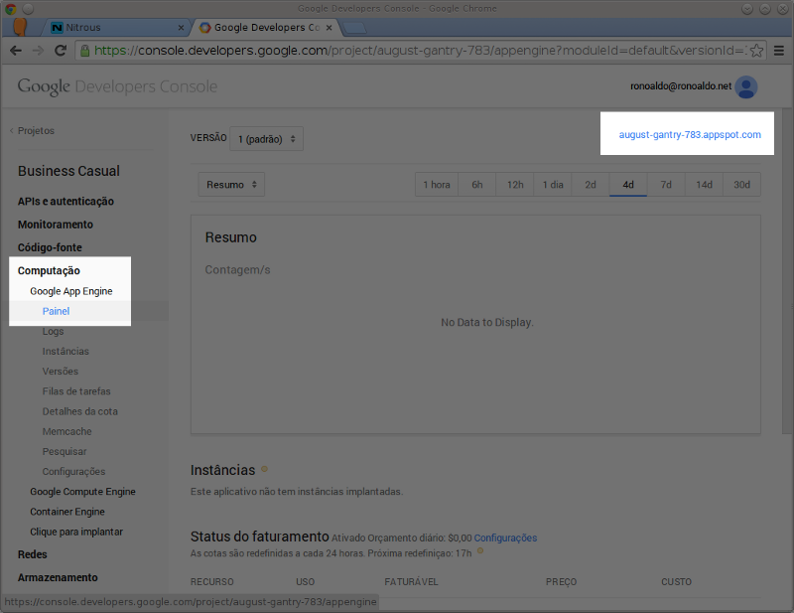The height and width of the screenshot is (613, 794).
Task: Select the 30d time range
Action: [x=741, y=185]
